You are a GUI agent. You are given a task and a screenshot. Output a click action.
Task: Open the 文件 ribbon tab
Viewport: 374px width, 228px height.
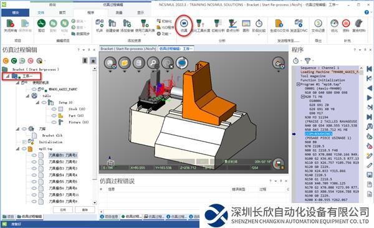41,12
